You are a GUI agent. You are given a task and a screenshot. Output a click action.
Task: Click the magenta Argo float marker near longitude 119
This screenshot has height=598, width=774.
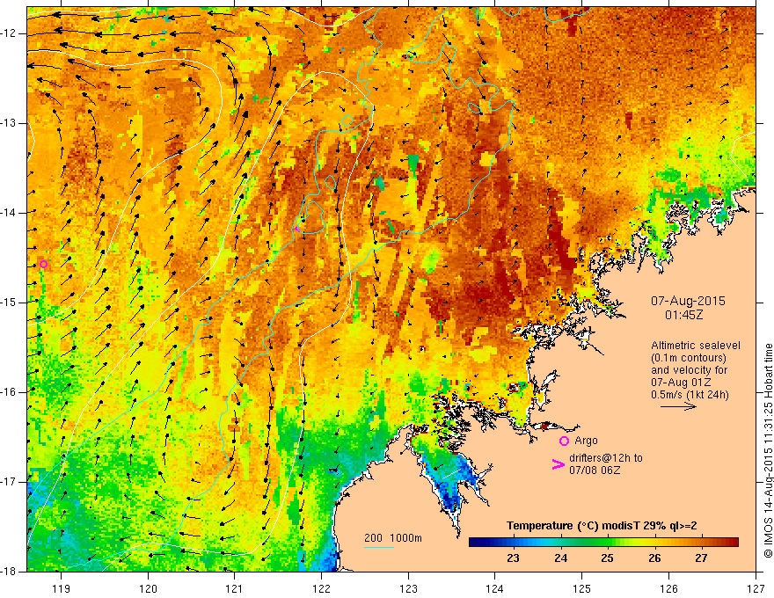point(43,264)
